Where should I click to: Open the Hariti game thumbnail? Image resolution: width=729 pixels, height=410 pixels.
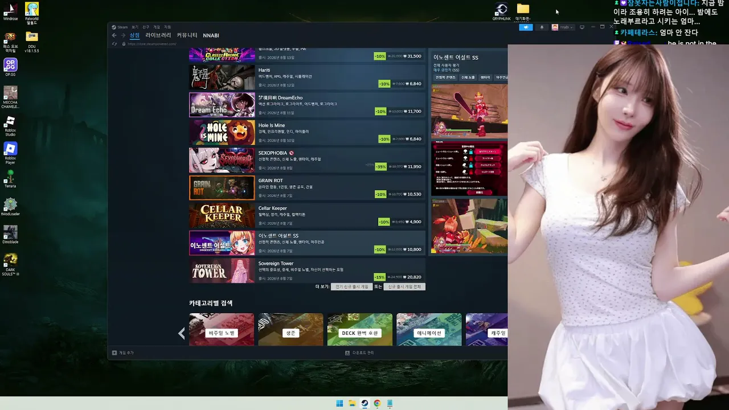coord(222,77)
